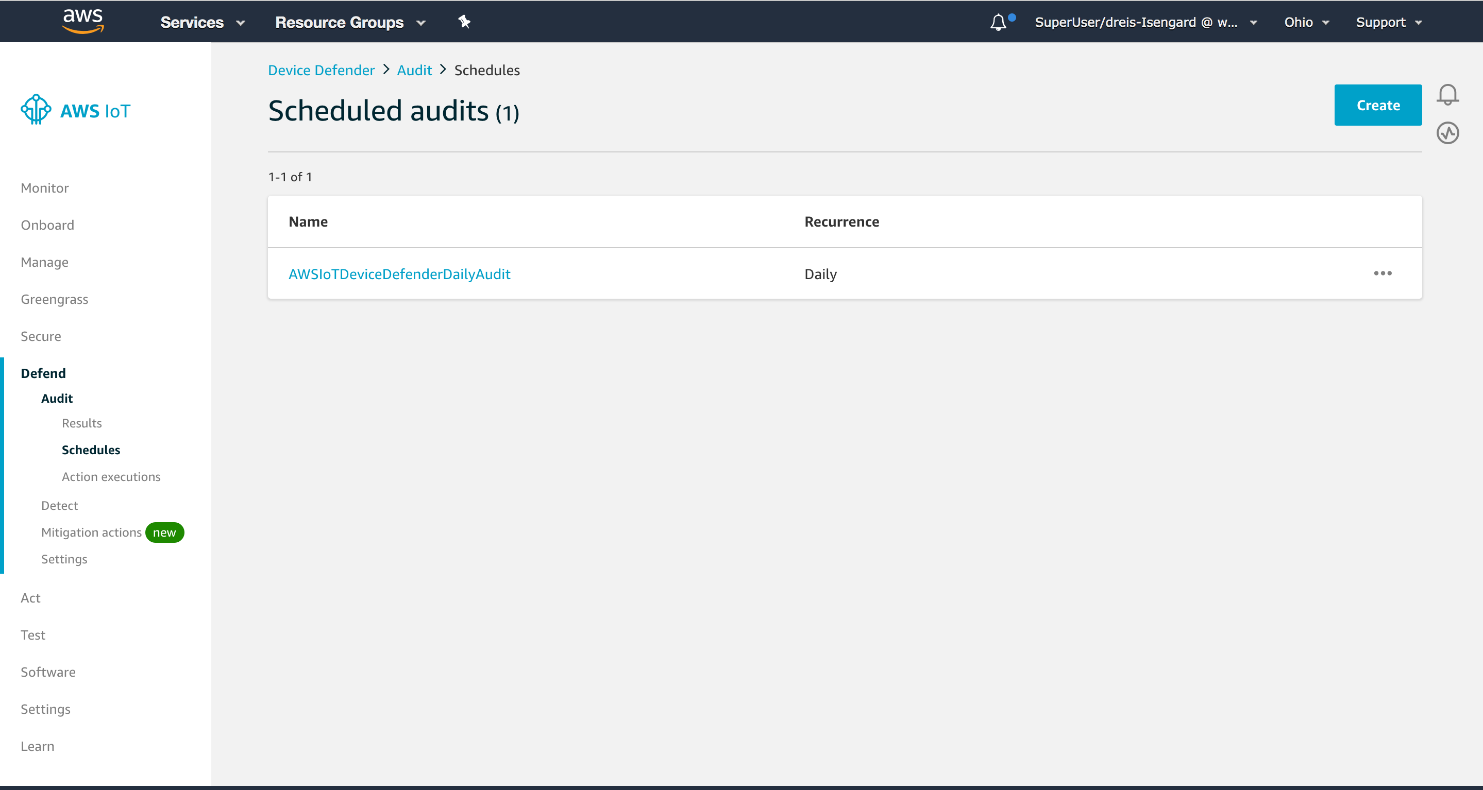This screenshot has height=790, width=1483.
Task: Select Software in the sidebar
Action: [48, 672]
